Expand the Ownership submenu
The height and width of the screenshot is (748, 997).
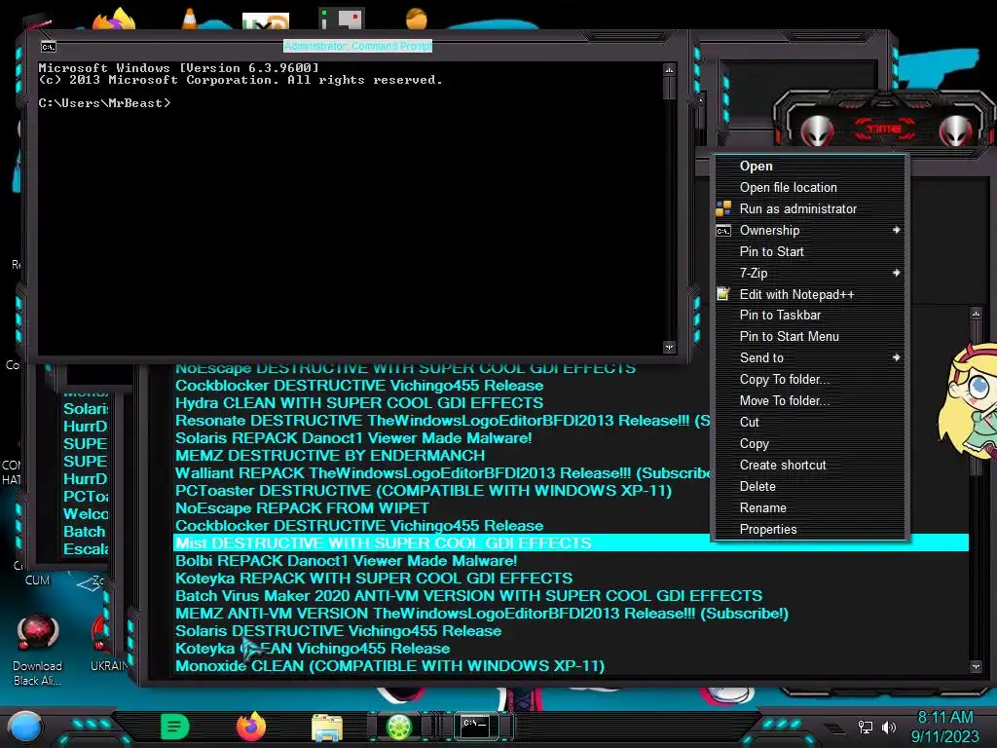pyautogui.click(x=810, y=230)
